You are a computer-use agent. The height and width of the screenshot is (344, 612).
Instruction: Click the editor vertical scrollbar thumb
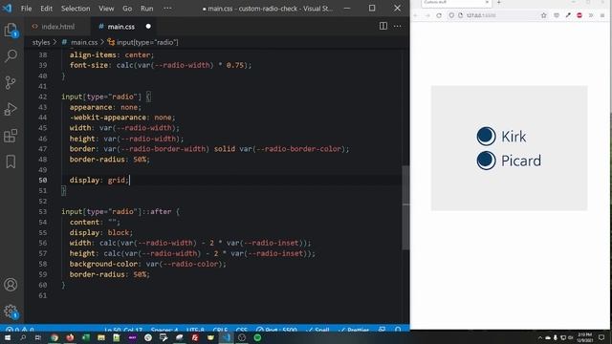tap(405, 207)
